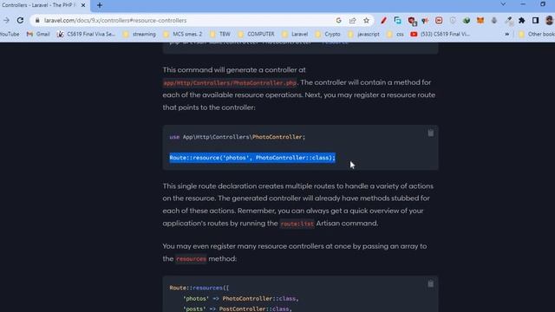Screen dimensions: 555x312
Task: Expand the streaming bookmarks folder
Action: 139,34
